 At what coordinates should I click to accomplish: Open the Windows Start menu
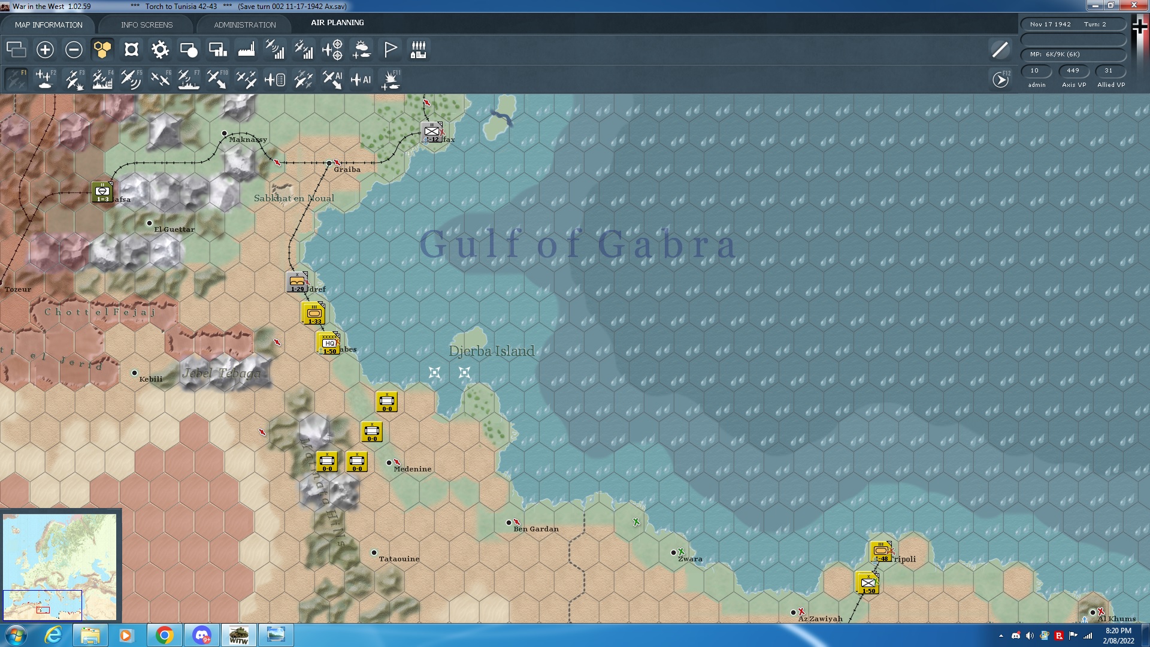pos(16,635)
